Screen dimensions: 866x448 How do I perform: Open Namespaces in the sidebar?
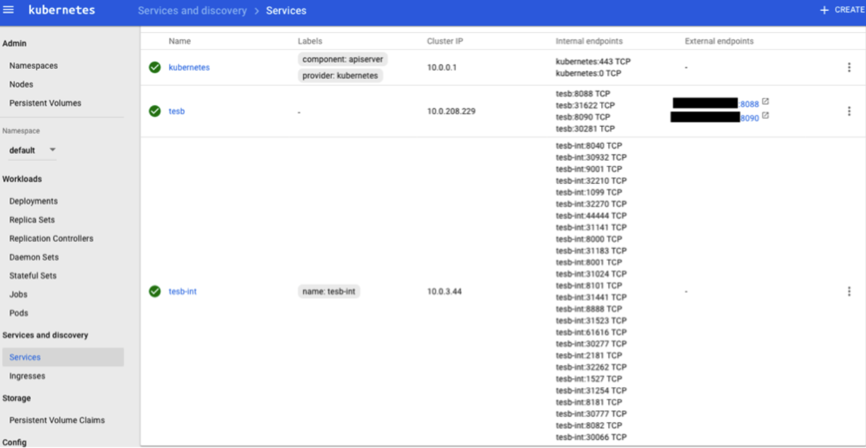(x=33, y=66)
